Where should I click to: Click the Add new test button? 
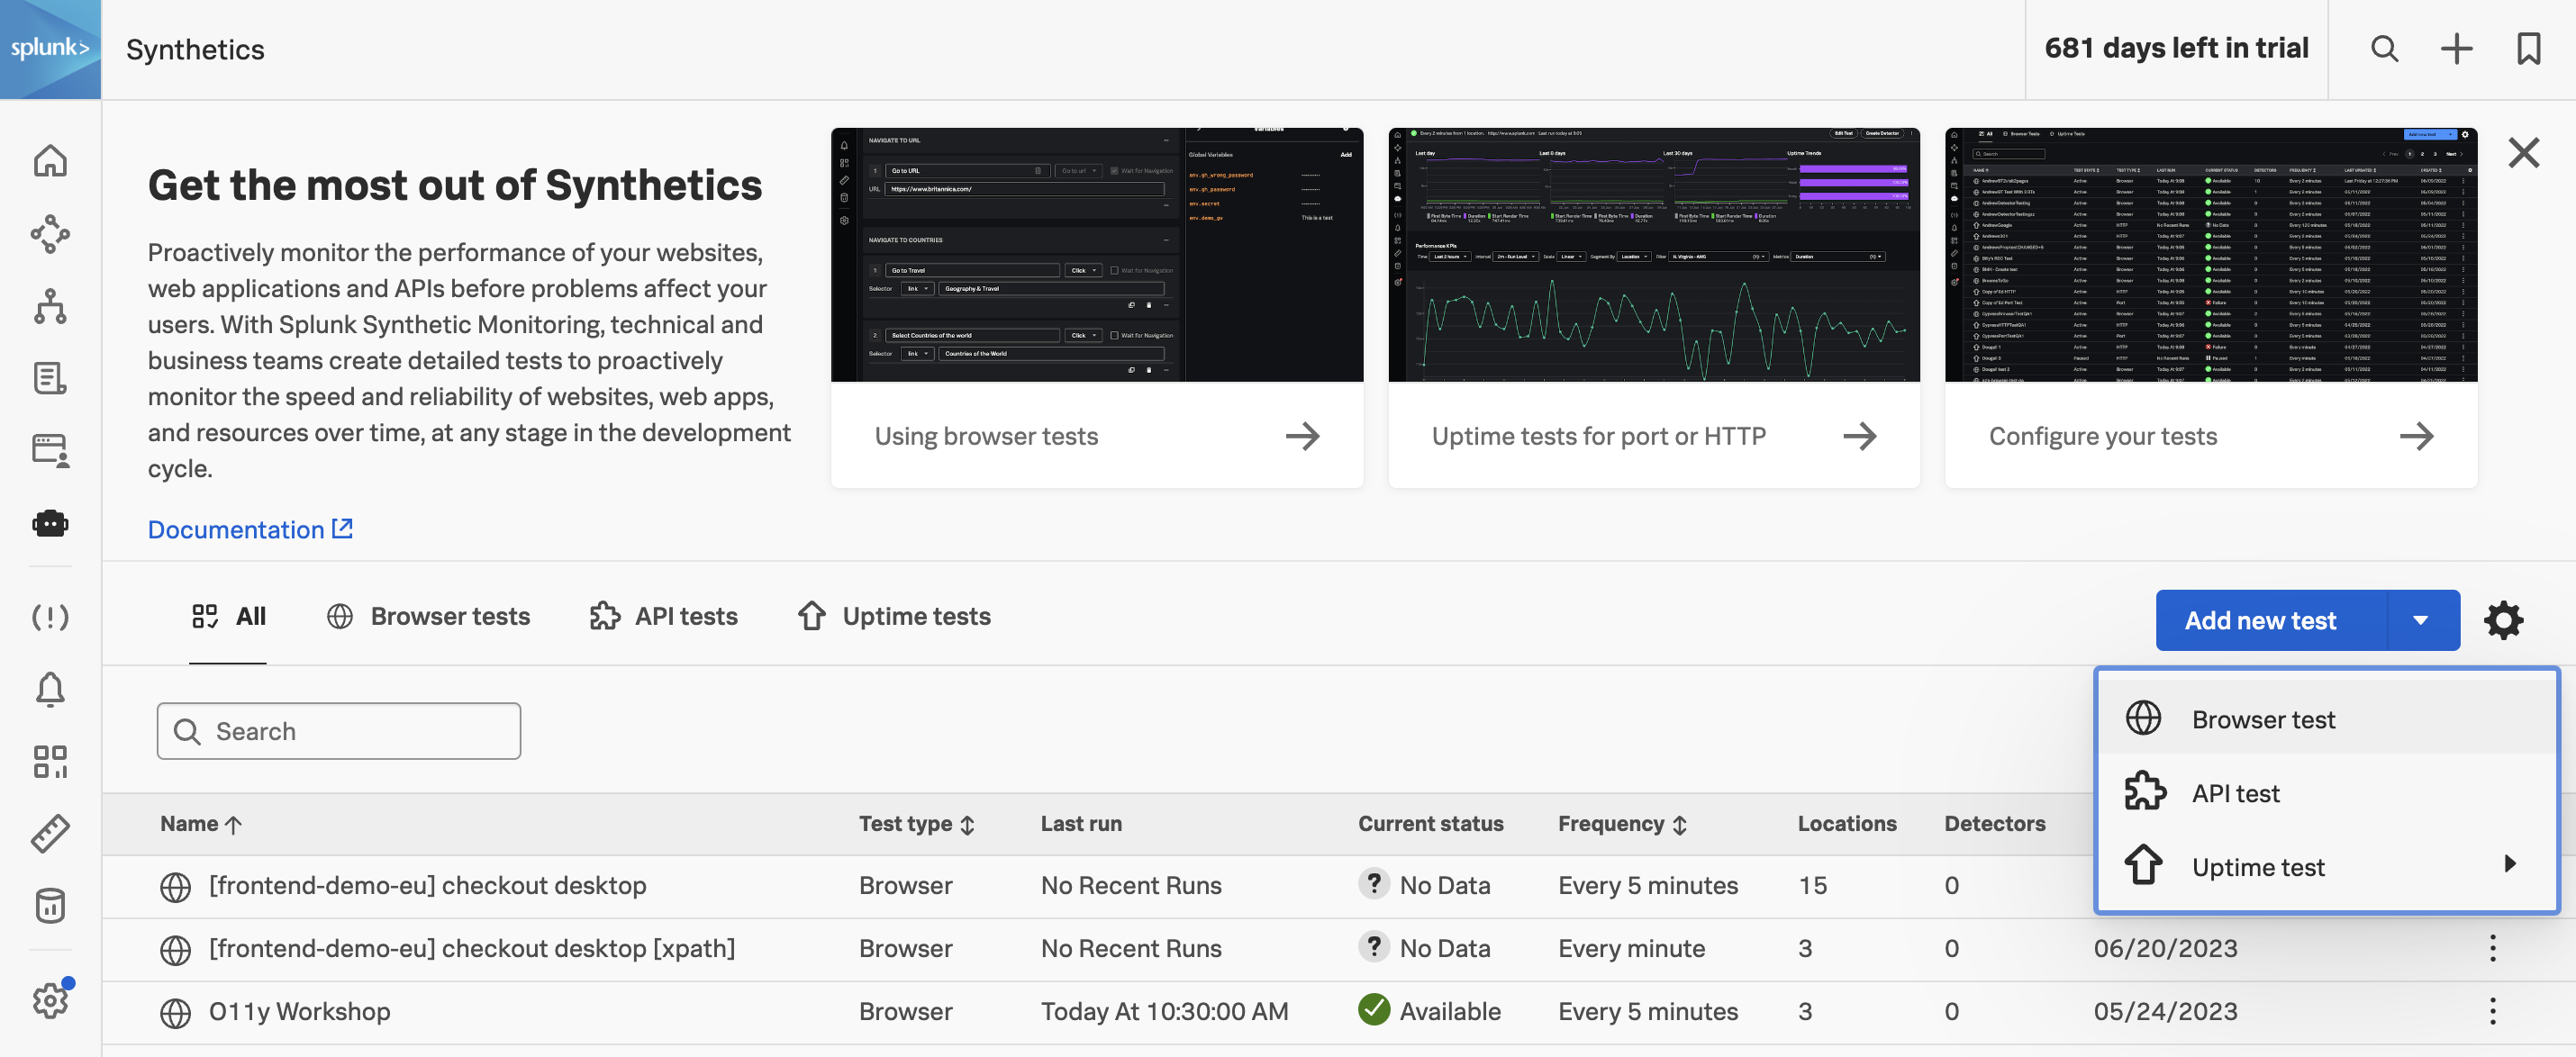[2260, 620]
